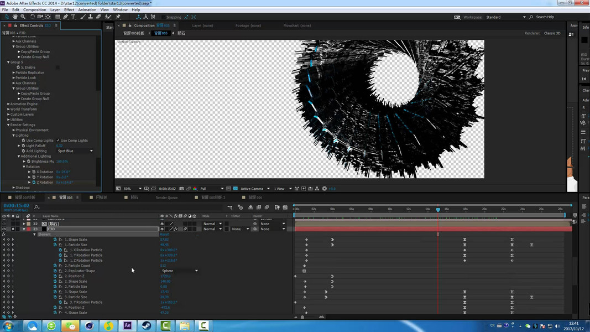Click the Light Falloff value
The width and height of the screenshot is (590, 332).
tap(59, 146)
